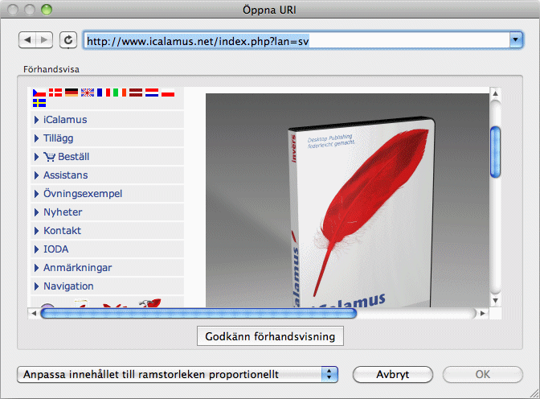Click the preview scroll up arrow

coord(495,93)
